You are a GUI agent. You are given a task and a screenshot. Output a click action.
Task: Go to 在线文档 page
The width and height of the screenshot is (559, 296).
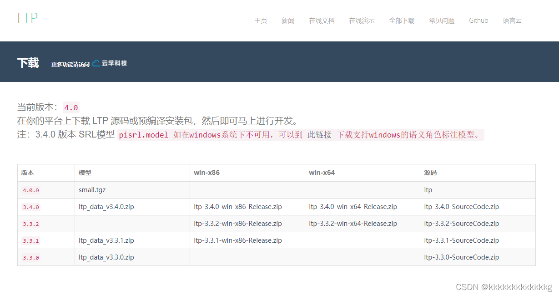coord(322,20)
